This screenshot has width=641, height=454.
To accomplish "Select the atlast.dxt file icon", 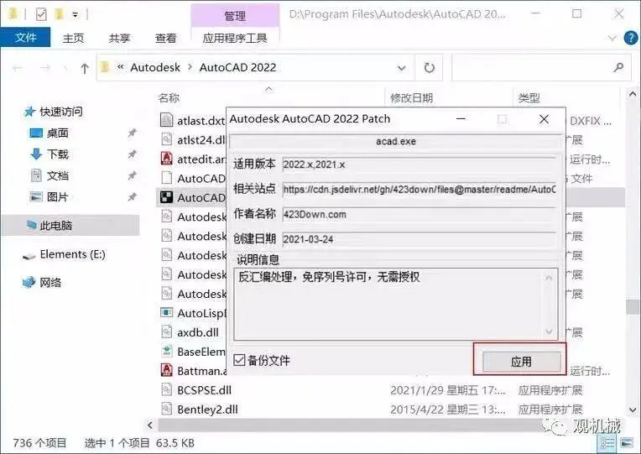I will (166, 120).
